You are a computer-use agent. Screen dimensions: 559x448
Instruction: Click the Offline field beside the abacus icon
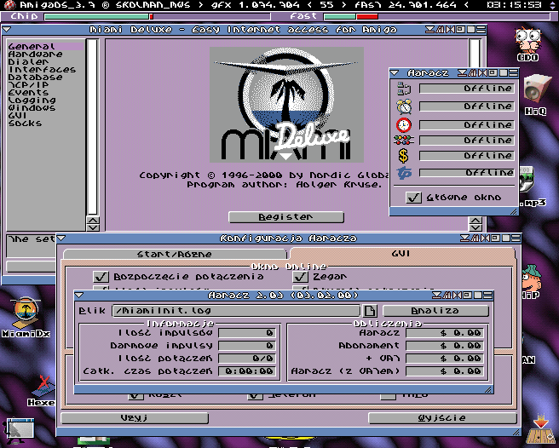[467, 141]
